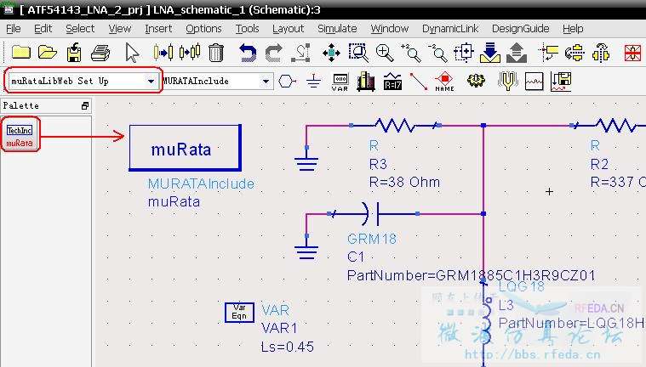Open the DesignGuide menu
Screen dimensions: 646x367
coord(520,29)
